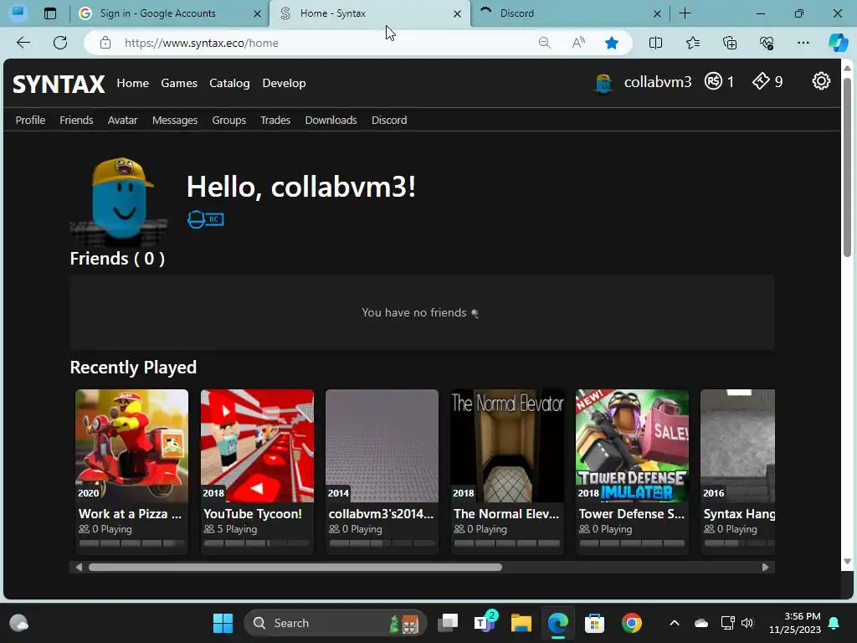The image size is (857, 643).
Task: Open Edge settings and more menu
Action: point(803,43)
